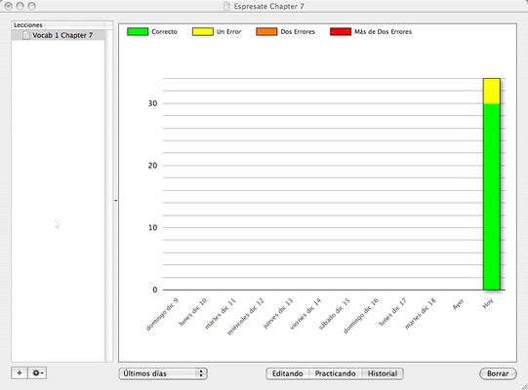Screen dimensions: 528x390
Task: Click the martes dic 18 axis label
Action: [x=420, y=314]
